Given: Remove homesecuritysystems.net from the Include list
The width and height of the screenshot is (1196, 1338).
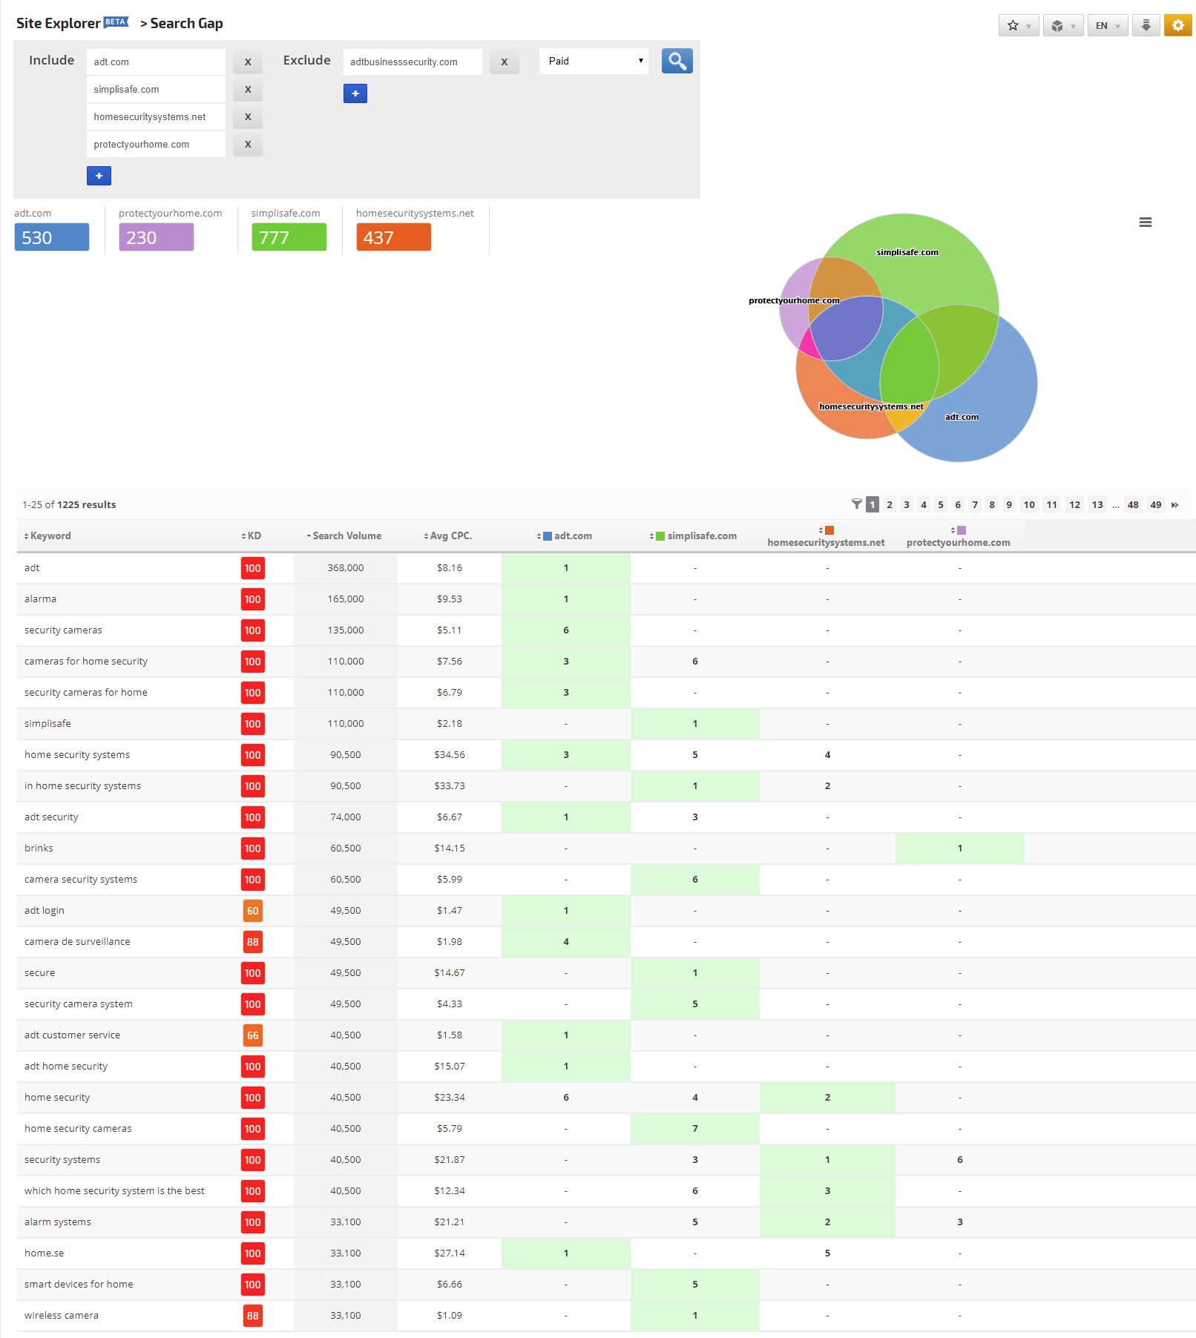Looking at the screenshot, I should coord(248,117).
